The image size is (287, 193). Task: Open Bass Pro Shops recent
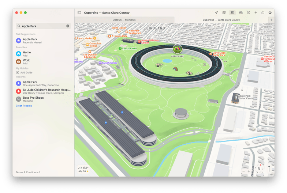tap(43, 99)
